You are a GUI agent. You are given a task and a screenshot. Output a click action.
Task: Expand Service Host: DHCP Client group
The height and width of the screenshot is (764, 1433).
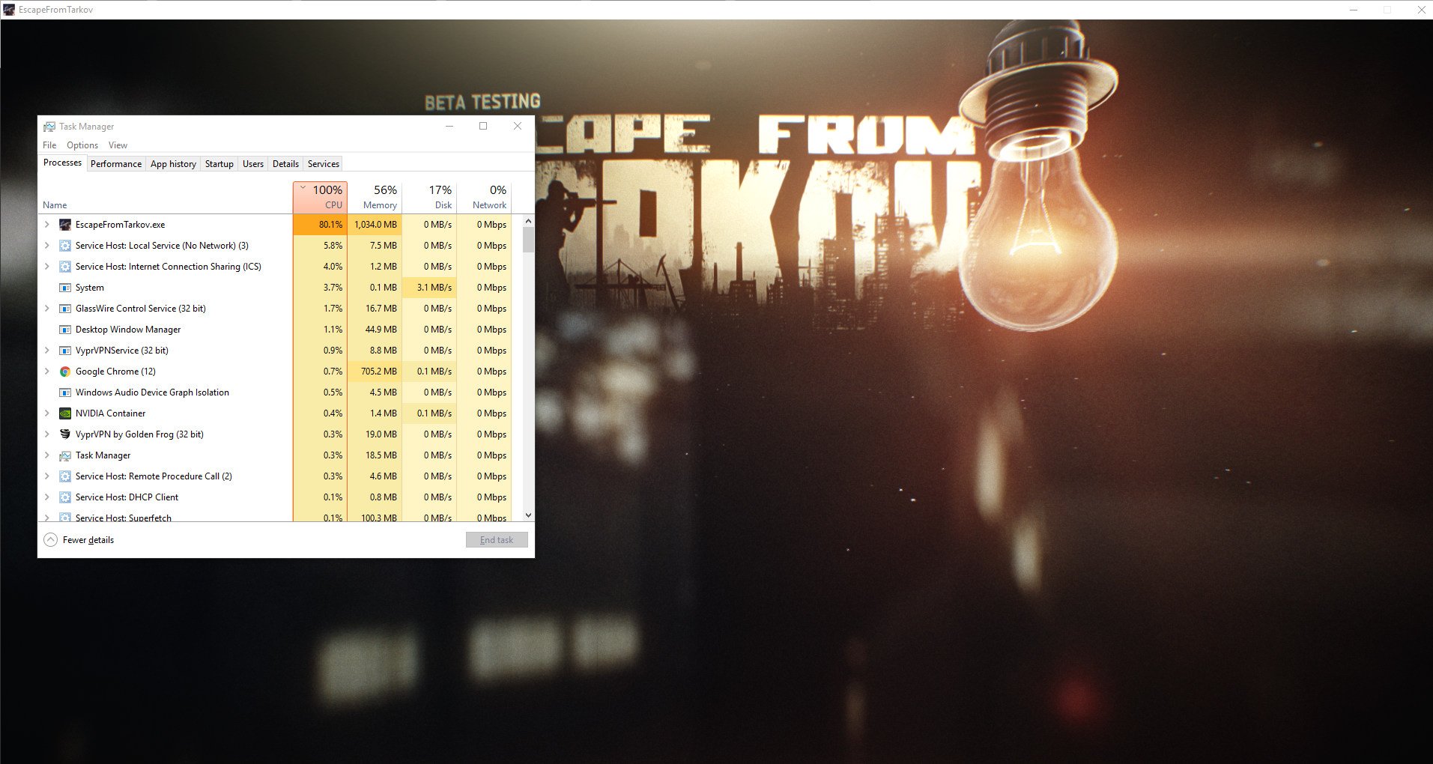pyautogui.click(x=46, y=497)
